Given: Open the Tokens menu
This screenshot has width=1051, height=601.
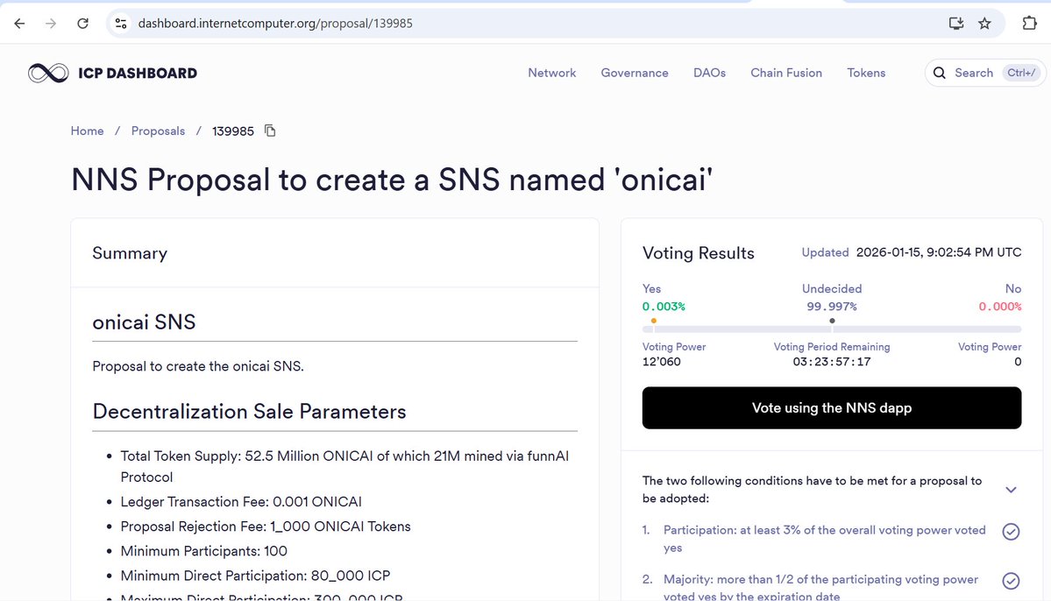Looking at the screenshot, I should 866,73.
